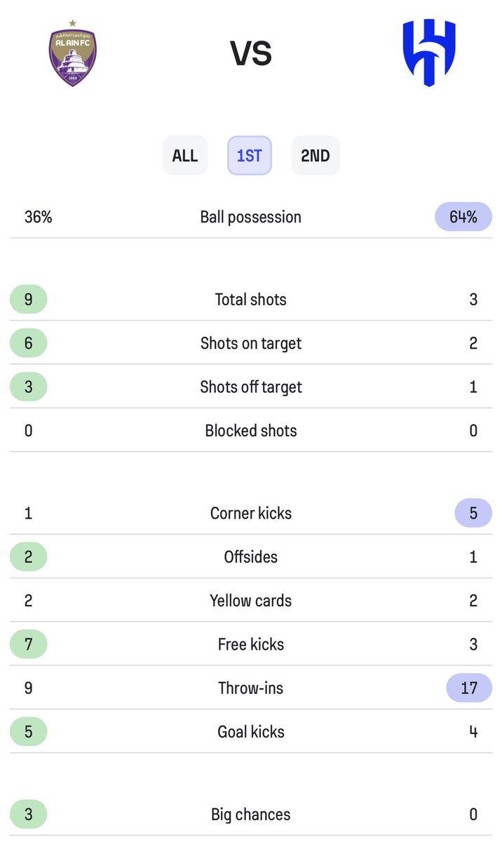Click the Throw-ins purple 17 badge

click(x=469, y=688)
